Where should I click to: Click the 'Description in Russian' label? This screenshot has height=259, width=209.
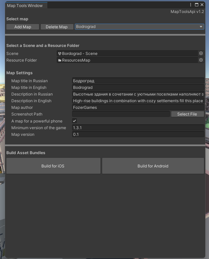point(32,94)
